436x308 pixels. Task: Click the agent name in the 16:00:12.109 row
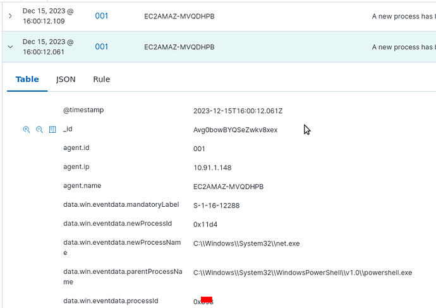[x=179, y=15]
